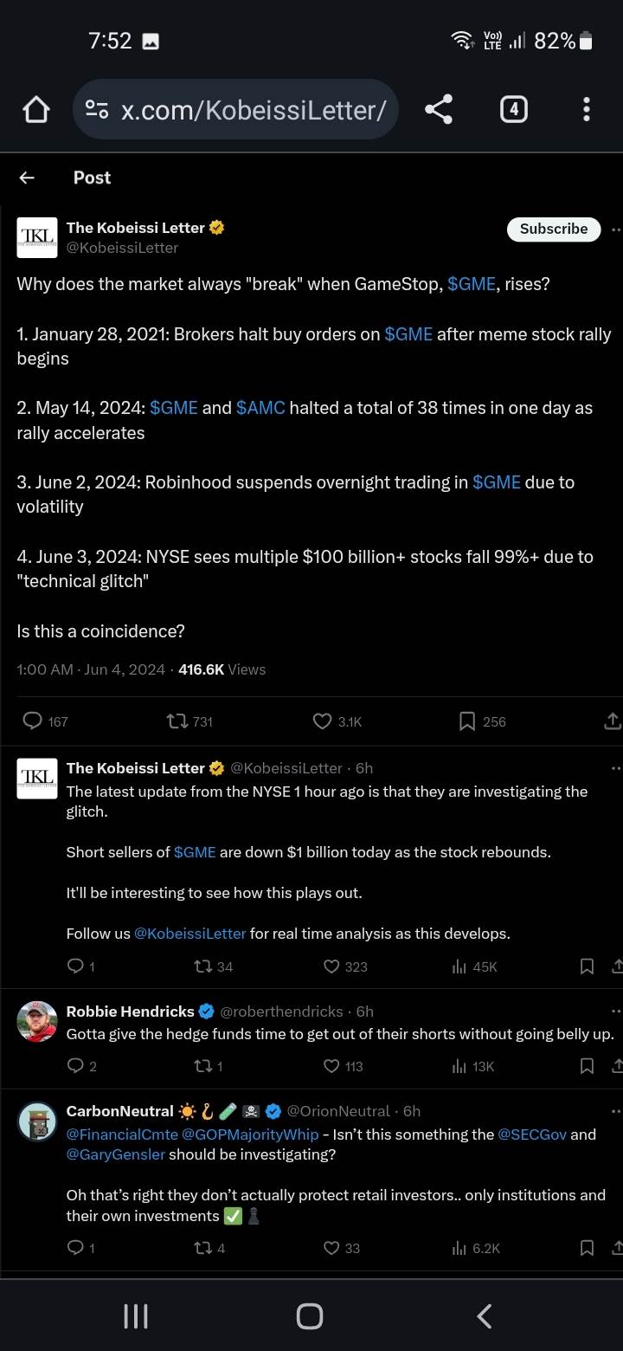
Task: Open The Kobeissi Letter profile picture
Action: [37, 237]
